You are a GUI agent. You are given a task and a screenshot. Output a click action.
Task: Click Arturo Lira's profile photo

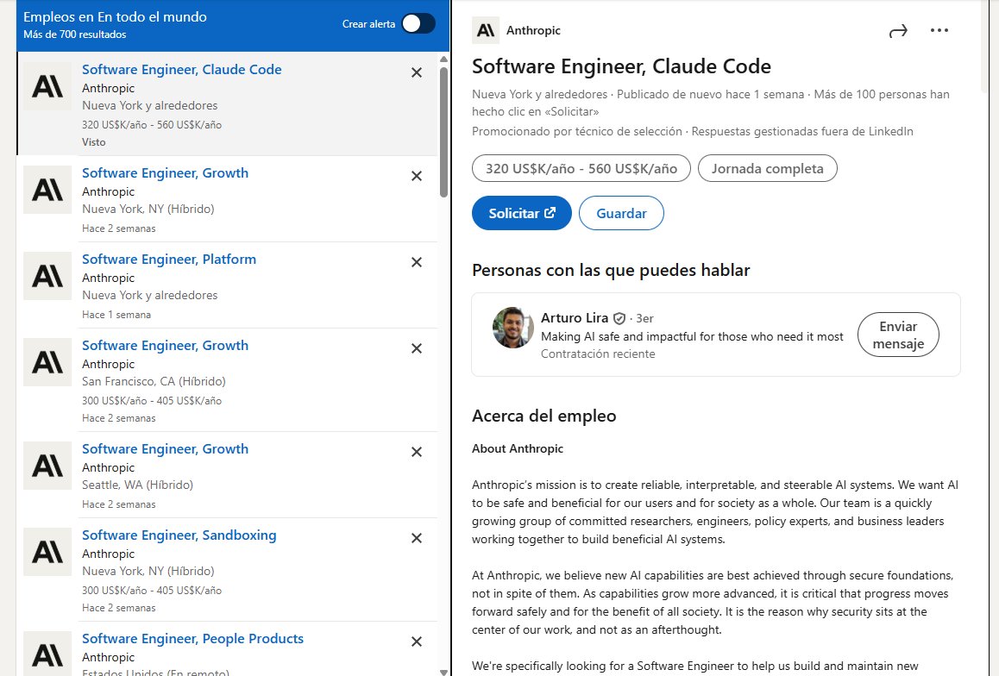pos(513,328)
